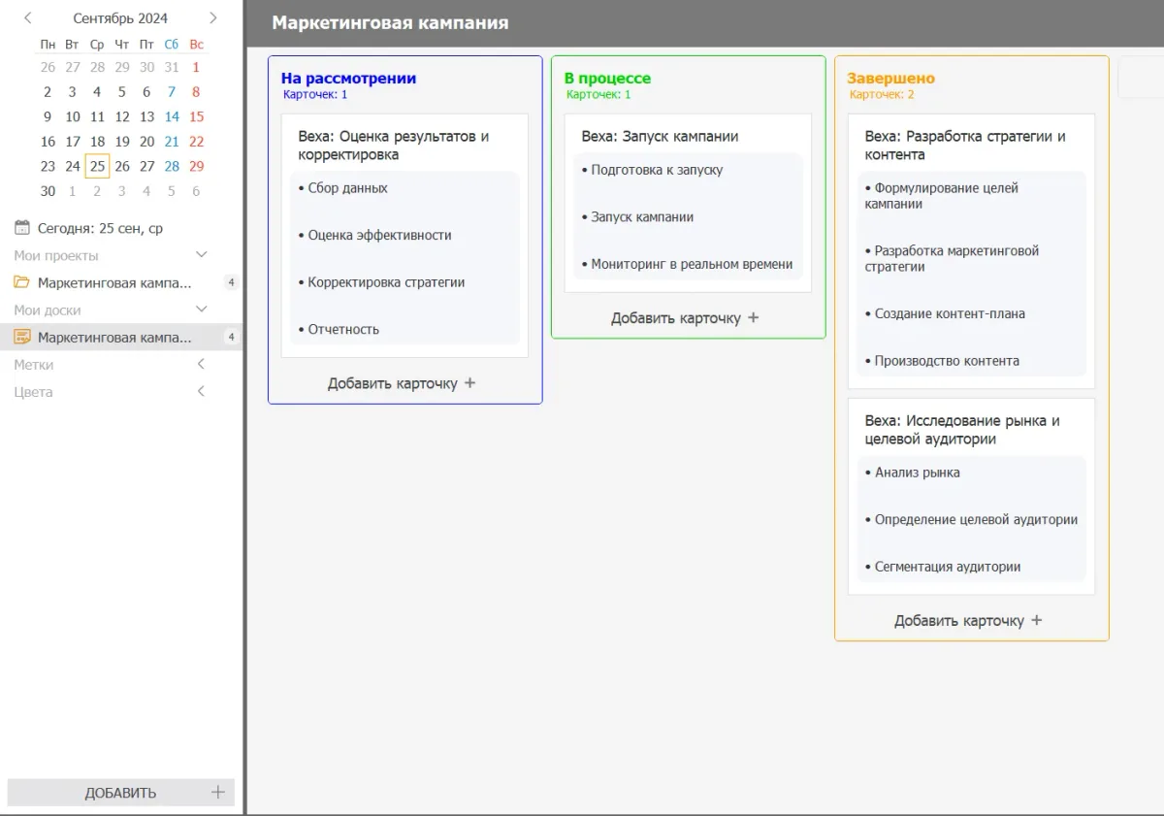Select September 25 in the calendar
Viewport: 1164px width, 816px height.
tap(97, 166)
